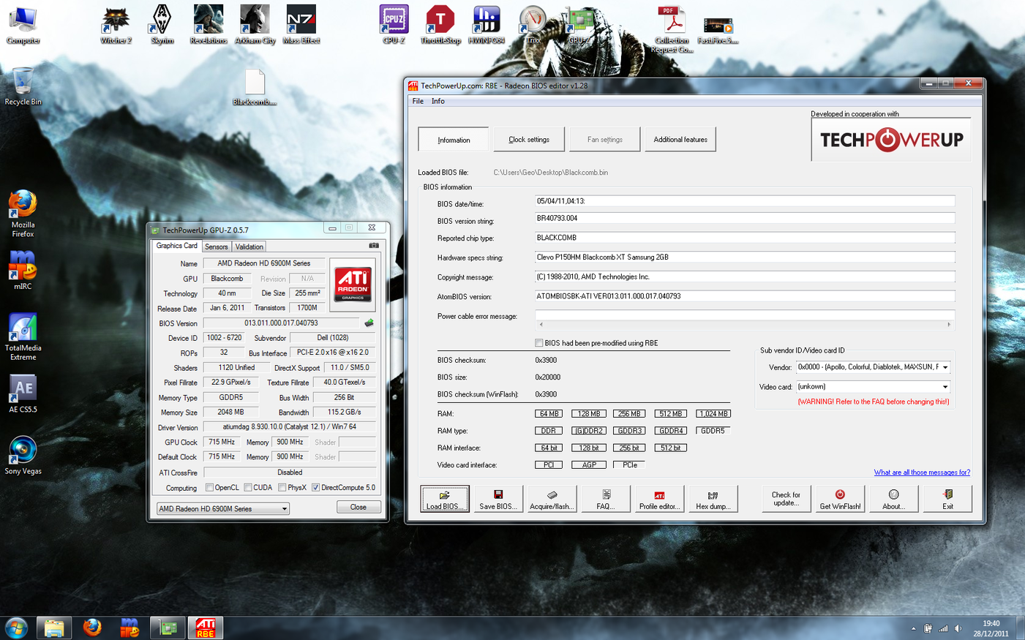1025x640 pixels.
Task: Click the save BIOS chip icon in GPU-Z
Action: tap(369, 323)
